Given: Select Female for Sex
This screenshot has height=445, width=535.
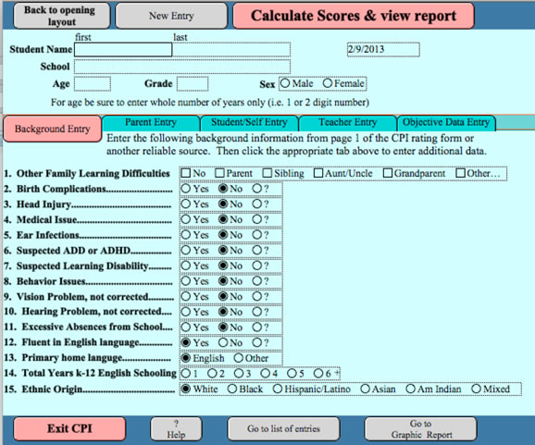Looking at the screenshot, I should pos(328,83).
